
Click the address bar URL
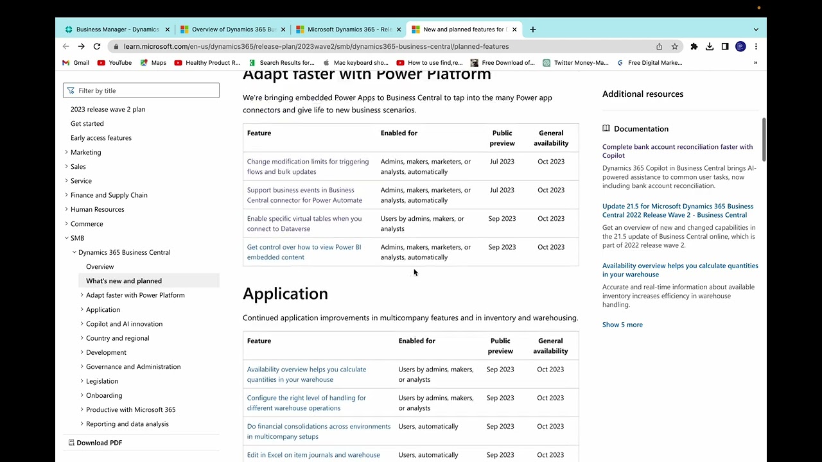click(x=316, y=46)
